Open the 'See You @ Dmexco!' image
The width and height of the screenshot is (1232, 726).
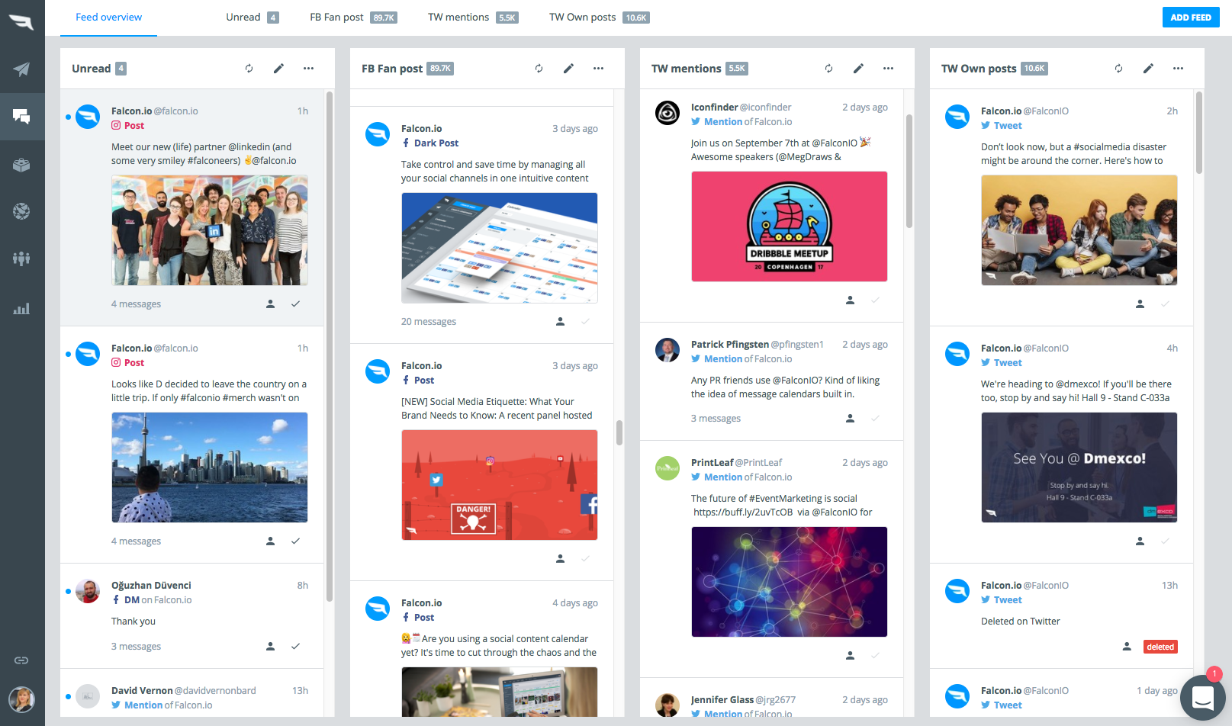click(x=1079, y=467)
